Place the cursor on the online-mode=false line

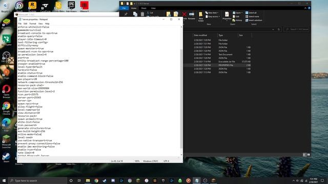[30, 134]
